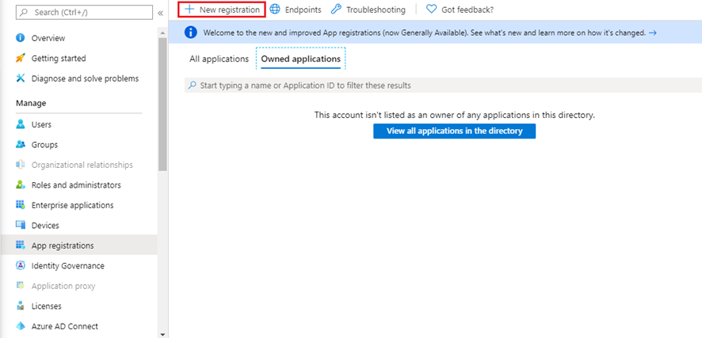Click the Devices monitor icon
Image resolution: width=702 pixels, height=338 pixels.
[20, 225]
